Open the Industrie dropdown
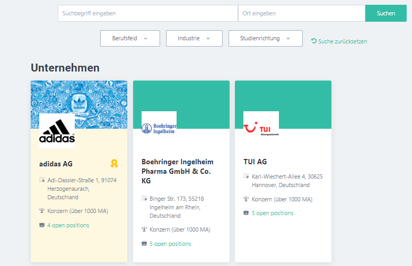Image resolution: width=412 pixels, height=266 pixels. click(194, 38)
